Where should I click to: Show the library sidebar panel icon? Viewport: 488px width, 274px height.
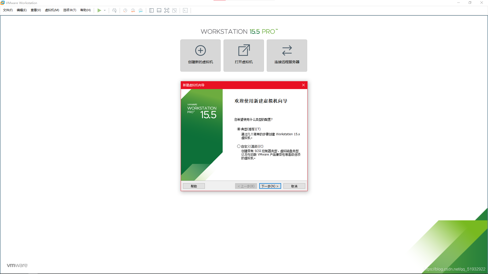tap(151, 10)
